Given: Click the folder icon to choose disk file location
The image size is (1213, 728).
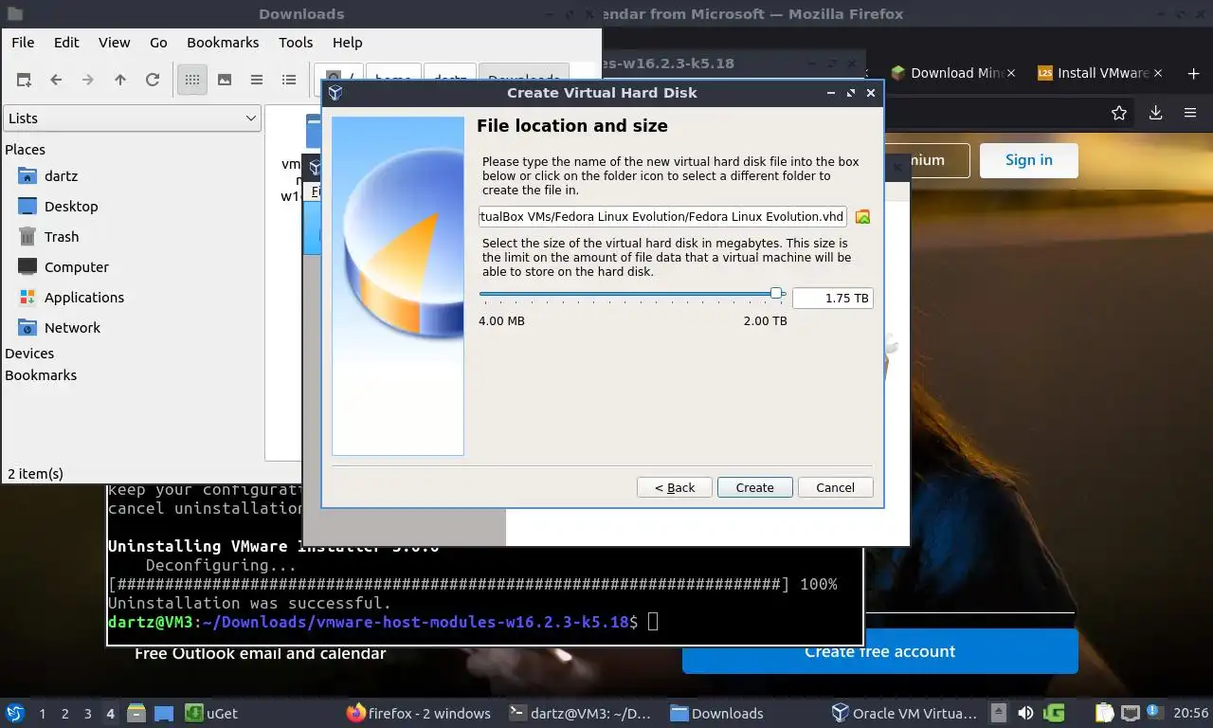Looking at the screenshot, I should point(862,217).
